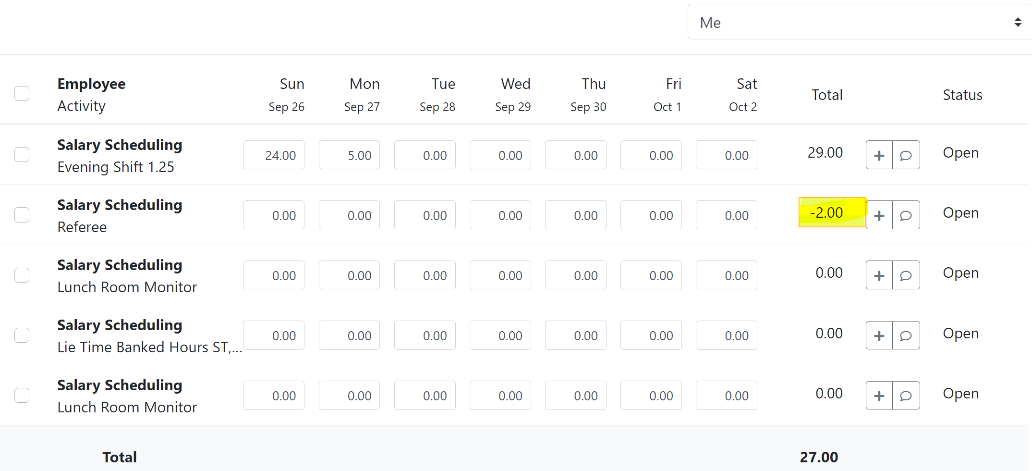
Task: Click Referee Saturday Oct 2 hours field
Action: [726, 215]
